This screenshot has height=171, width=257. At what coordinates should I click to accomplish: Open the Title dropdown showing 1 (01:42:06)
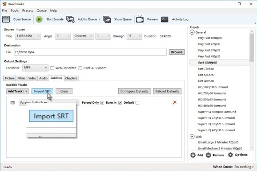point(28,36)
